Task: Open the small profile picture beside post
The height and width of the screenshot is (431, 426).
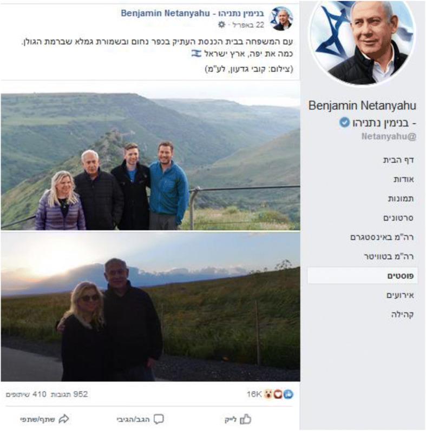Action: (x=282, y=19)
